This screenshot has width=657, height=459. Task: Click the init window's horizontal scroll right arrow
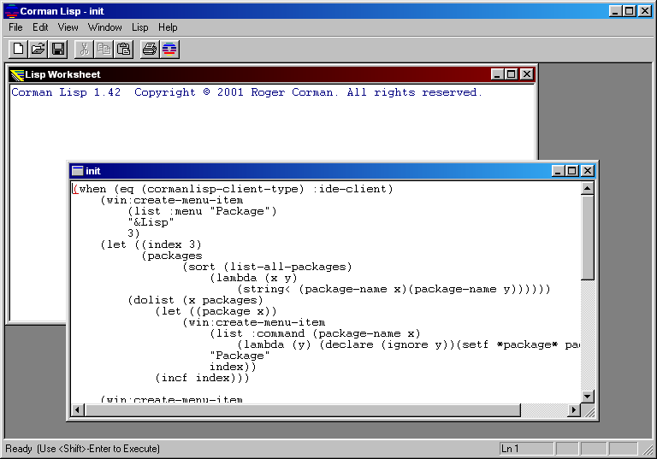click(x=574, y=410)
